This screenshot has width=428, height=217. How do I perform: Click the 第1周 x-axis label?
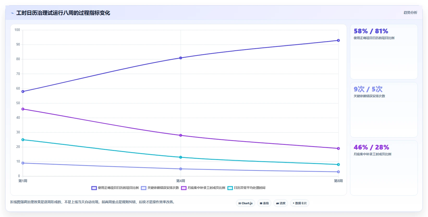point(23,181)
